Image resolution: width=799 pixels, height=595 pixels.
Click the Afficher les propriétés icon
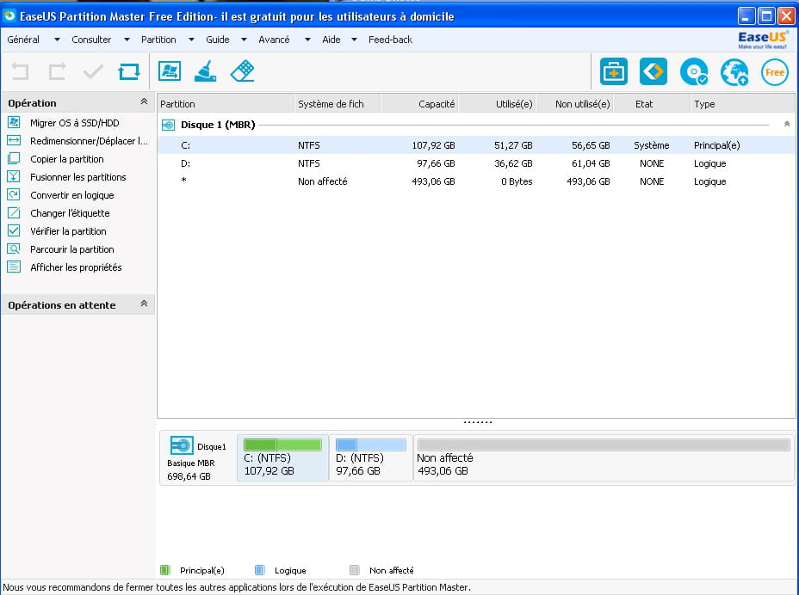pos(14,267)
